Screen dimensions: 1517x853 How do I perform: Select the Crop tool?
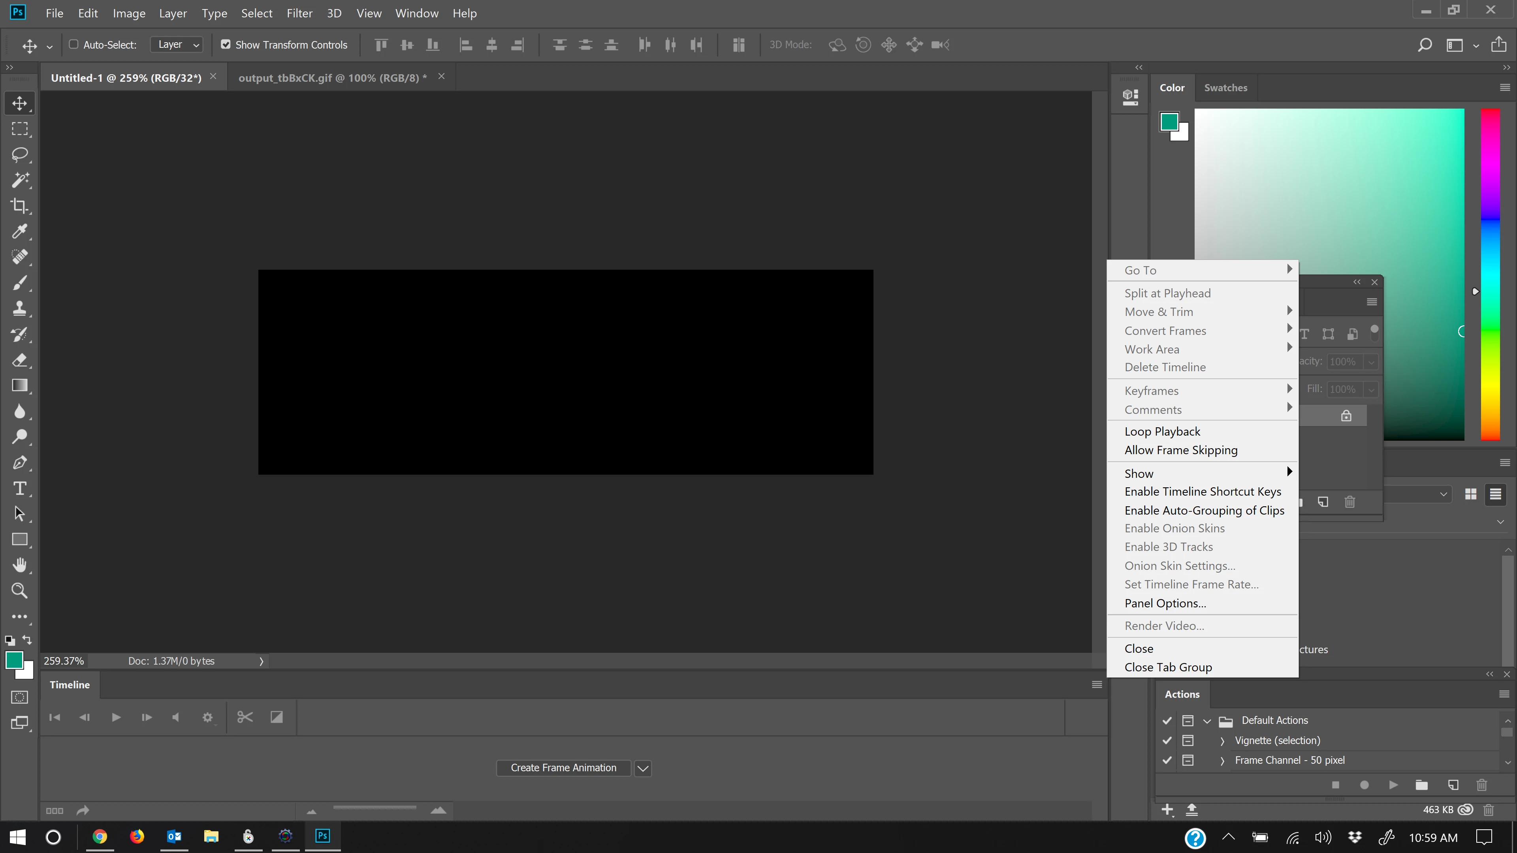point(19,205)
